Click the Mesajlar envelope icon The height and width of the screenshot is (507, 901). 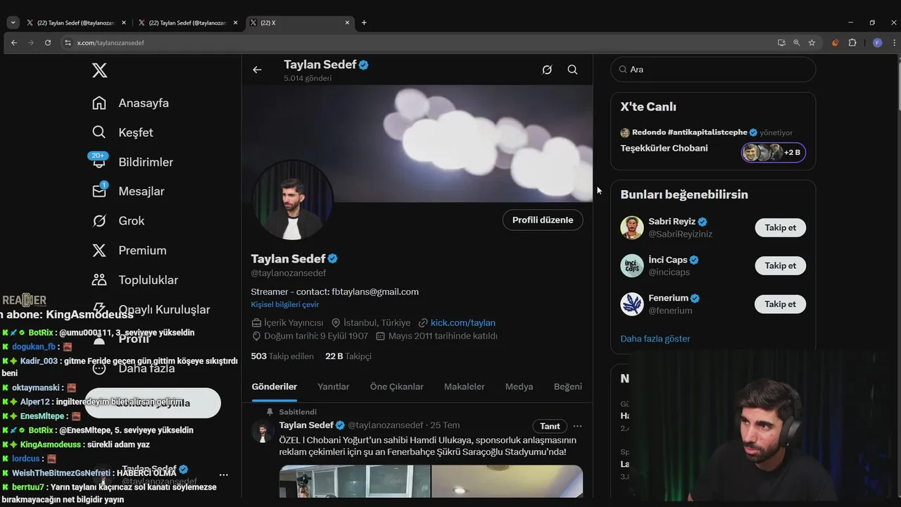pyautogui.click(x=99, y=192)
